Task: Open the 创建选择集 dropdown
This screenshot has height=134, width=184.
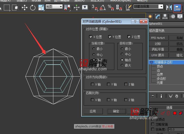Action: point(148,7)
